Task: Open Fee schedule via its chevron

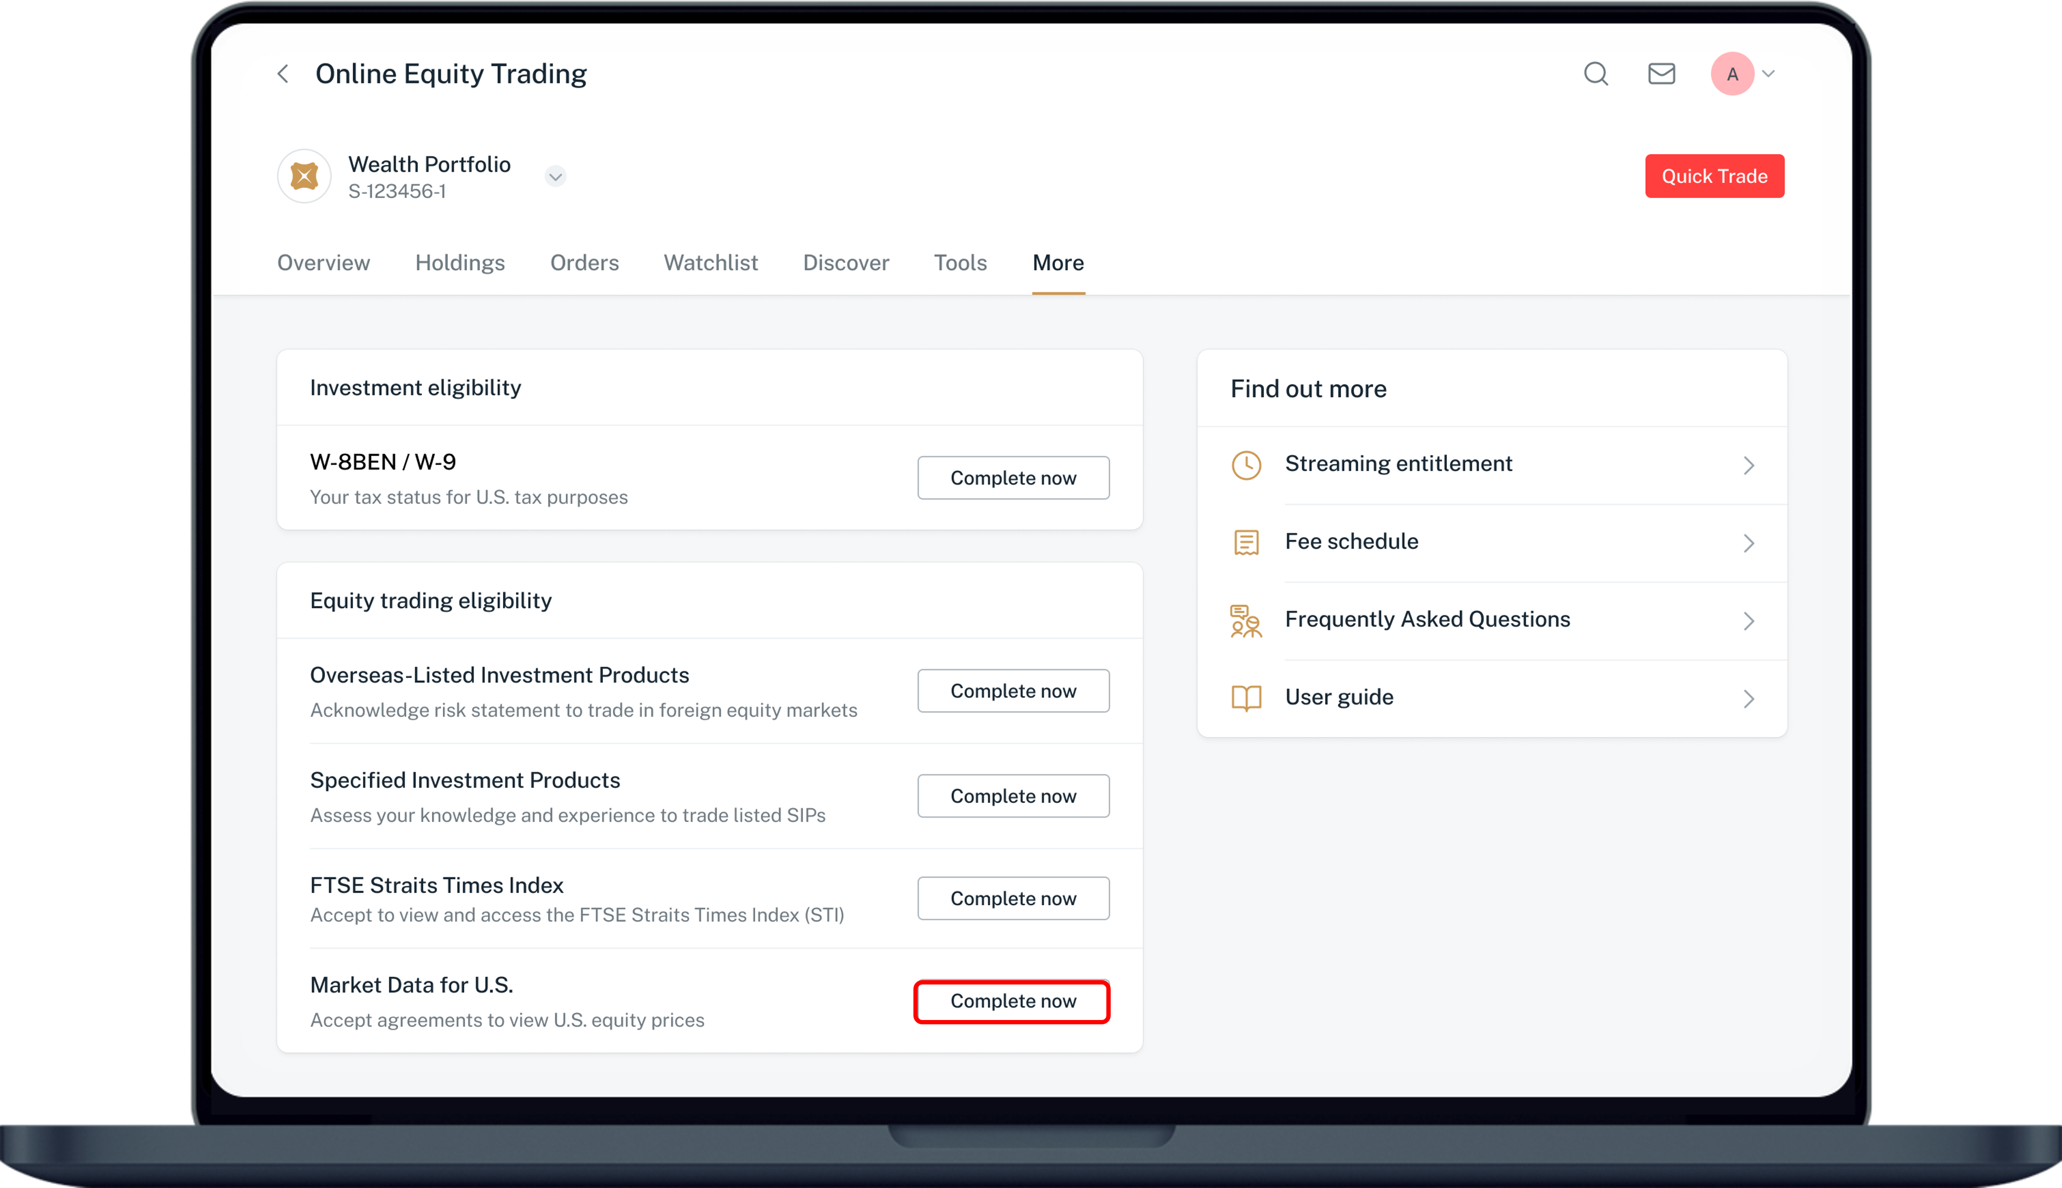Action: point(1748,543)
